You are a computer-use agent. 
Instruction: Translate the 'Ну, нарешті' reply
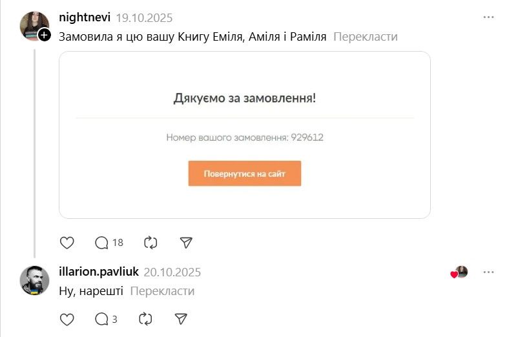162,291
